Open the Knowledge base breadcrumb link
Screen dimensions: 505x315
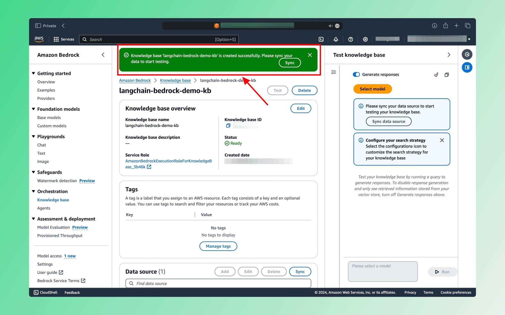[x=175, y=80]
